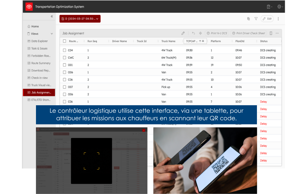The image size is (307, 194).
Task: Open the Truck Visual vie... sidebar item
Action: point(39,85)
